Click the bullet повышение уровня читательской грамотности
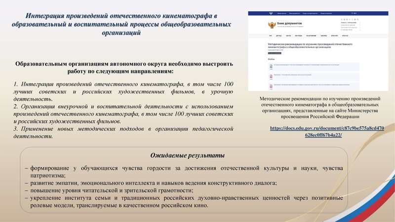This screenshot has width=395, height=222. coord(109,190)
